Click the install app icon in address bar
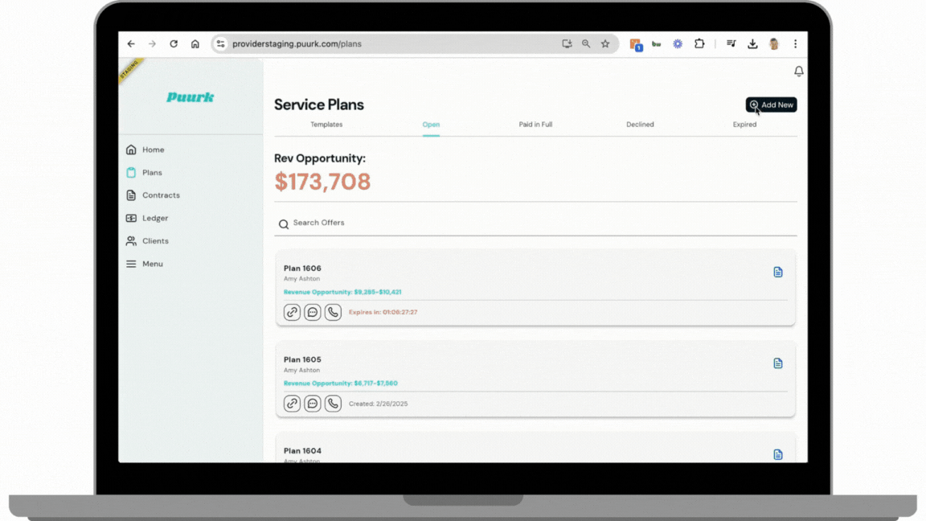Screen dimensions: 926x521 click(567, 43)
